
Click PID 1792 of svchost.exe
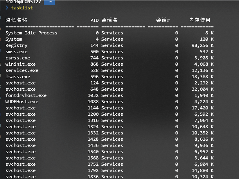[x=93, y=170]
